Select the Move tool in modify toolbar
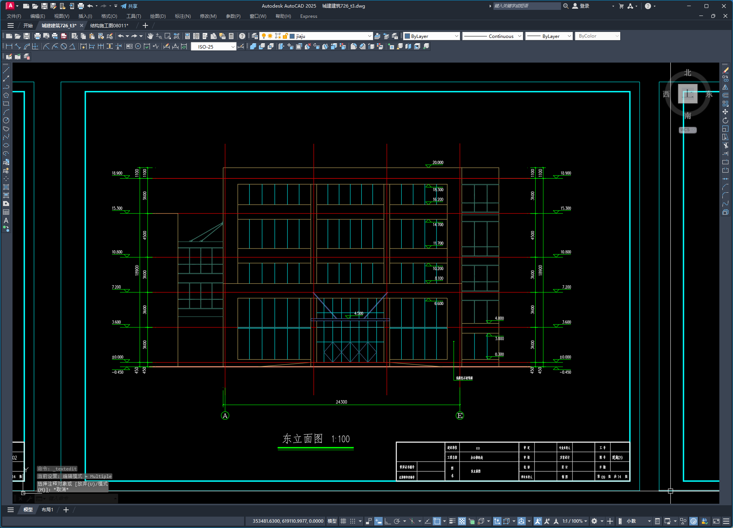This screenshot has width=733, height=528. click(725, 112)
